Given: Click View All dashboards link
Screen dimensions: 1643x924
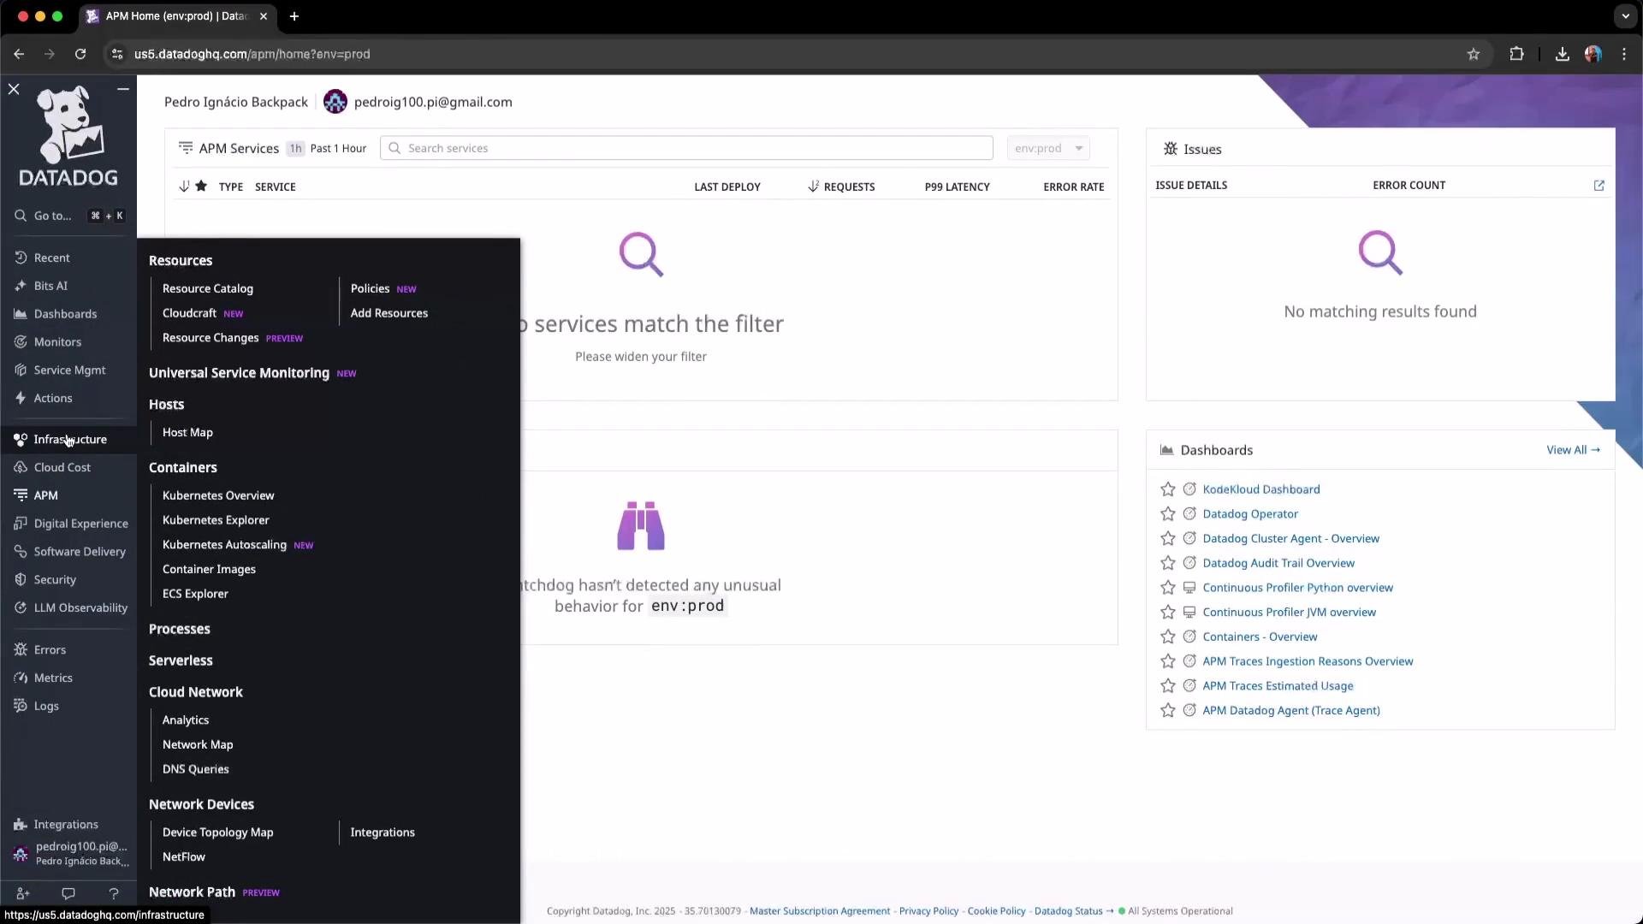Looking at the screenshot, I should coord(1573,450).
